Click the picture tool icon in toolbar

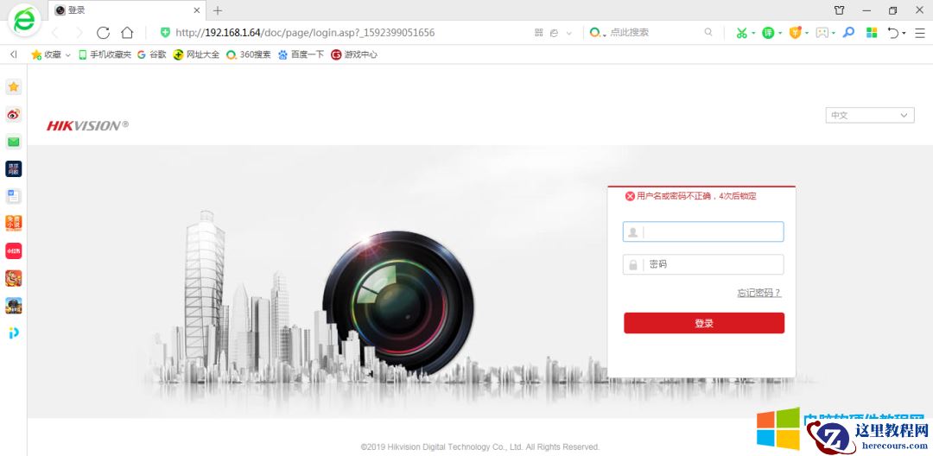tap(822, 33)
